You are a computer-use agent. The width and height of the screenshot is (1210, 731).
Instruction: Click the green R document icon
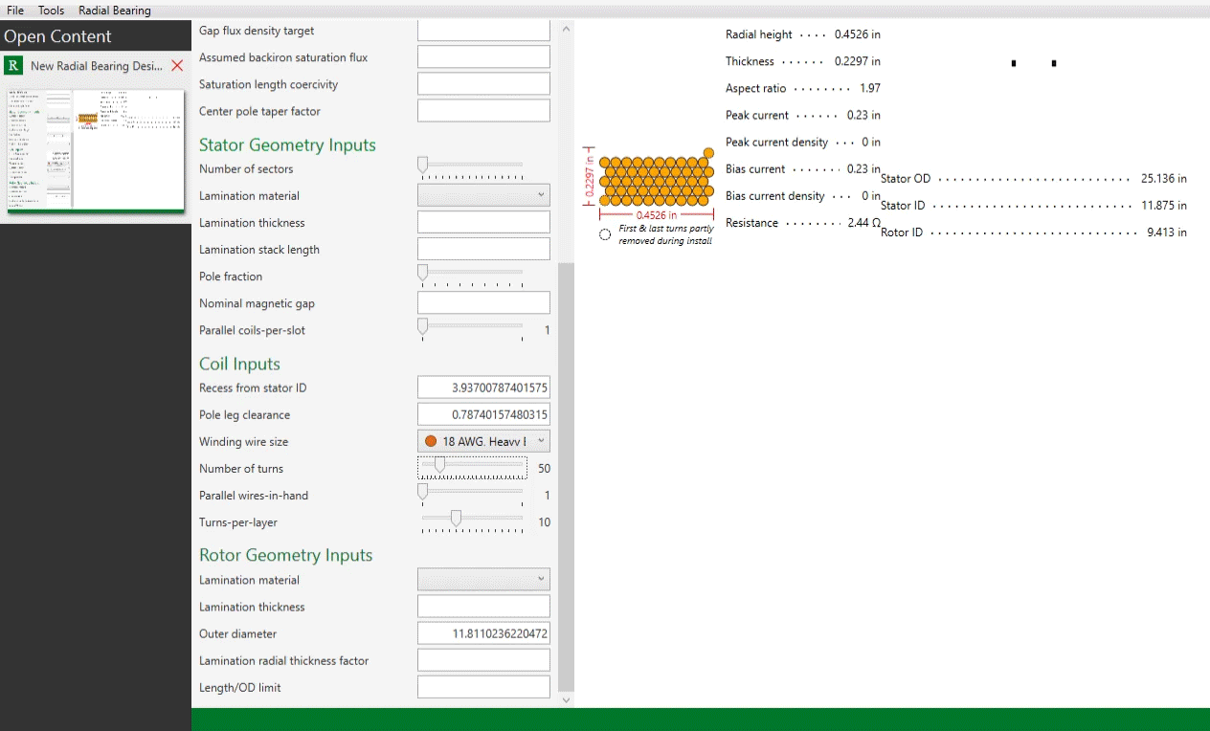[x=13, y=65]
